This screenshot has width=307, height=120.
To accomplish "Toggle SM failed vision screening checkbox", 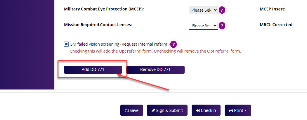I will [66, 44].
